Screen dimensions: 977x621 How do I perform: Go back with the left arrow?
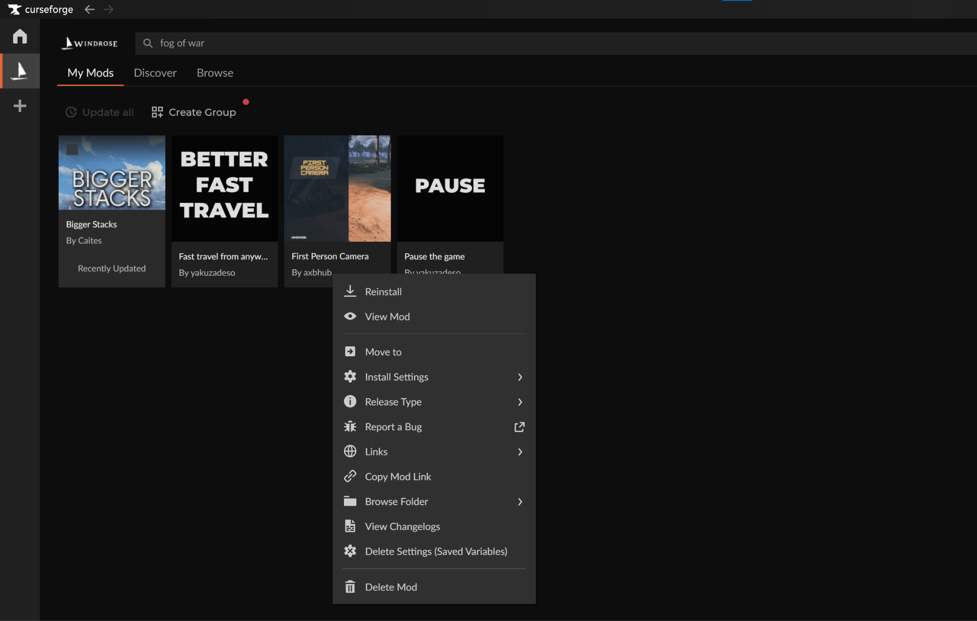click(x=89, y=9)
